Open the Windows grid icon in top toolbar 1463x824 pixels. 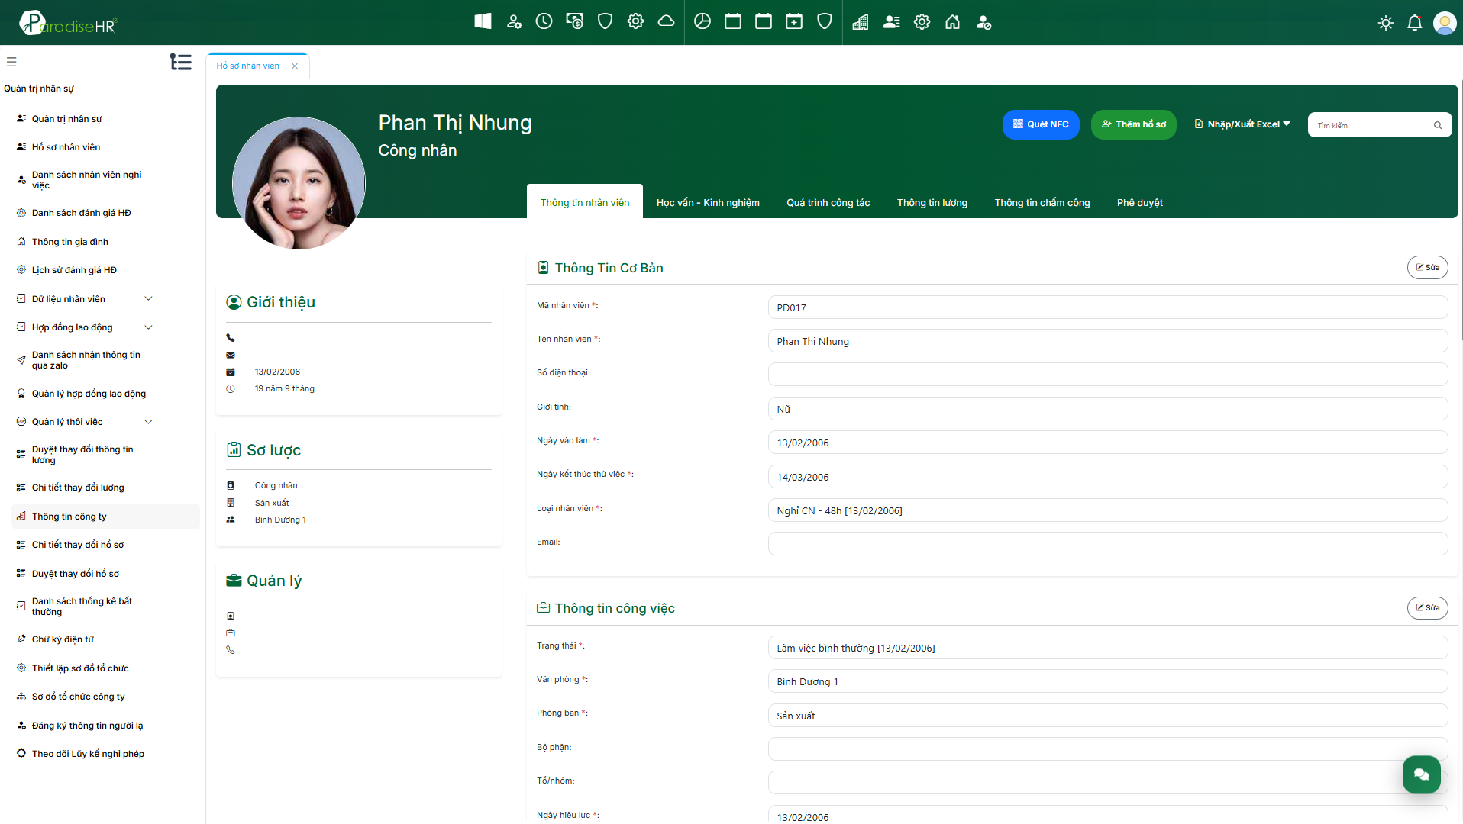[x=483, y=21]
